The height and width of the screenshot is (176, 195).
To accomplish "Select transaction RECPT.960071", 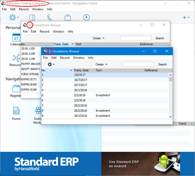I will tap(31, 69).
